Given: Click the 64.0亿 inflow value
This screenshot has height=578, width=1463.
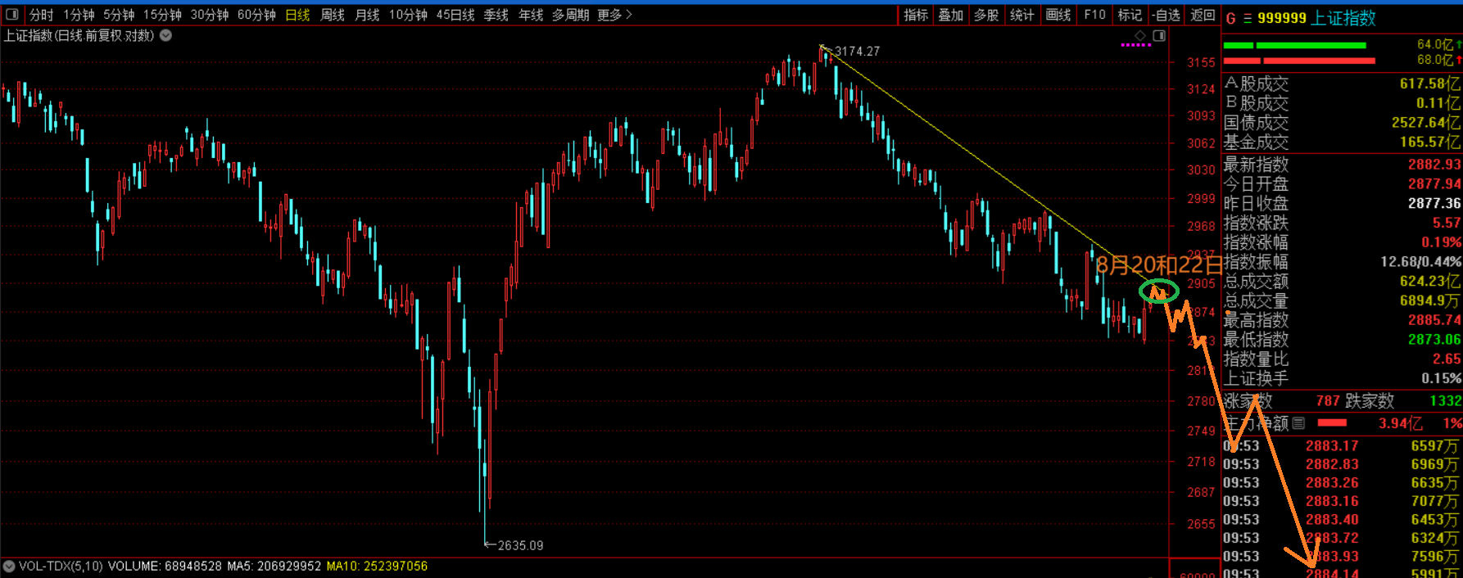Looking at the screenshot, I should (1435, 44).
